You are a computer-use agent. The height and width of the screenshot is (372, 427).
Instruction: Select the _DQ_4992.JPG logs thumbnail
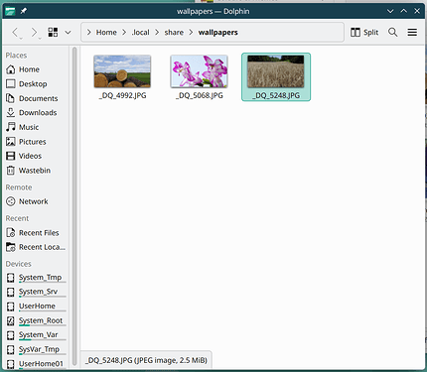tap(122, 71)
